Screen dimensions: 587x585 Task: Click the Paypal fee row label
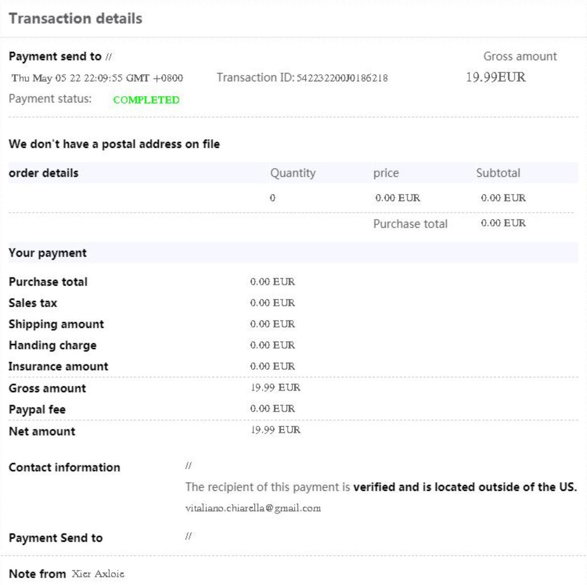[x=37, y=410]
